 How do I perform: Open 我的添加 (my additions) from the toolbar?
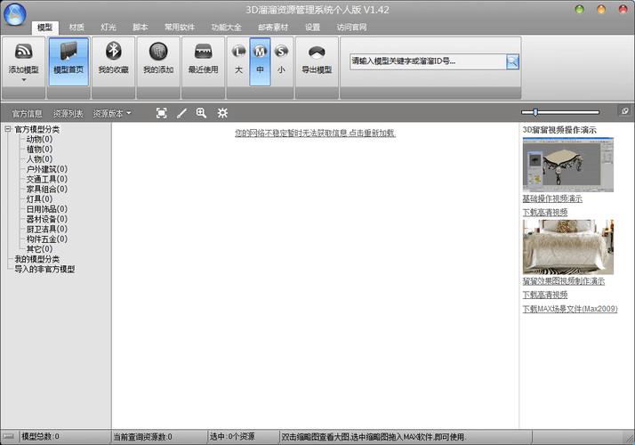click(x=157, y=61)
